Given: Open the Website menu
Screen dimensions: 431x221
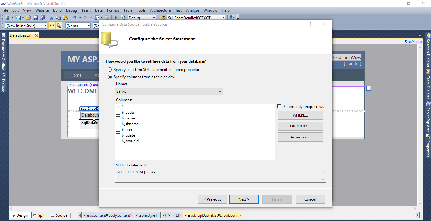Looking at the screenshot, I should tap(42, 10).
